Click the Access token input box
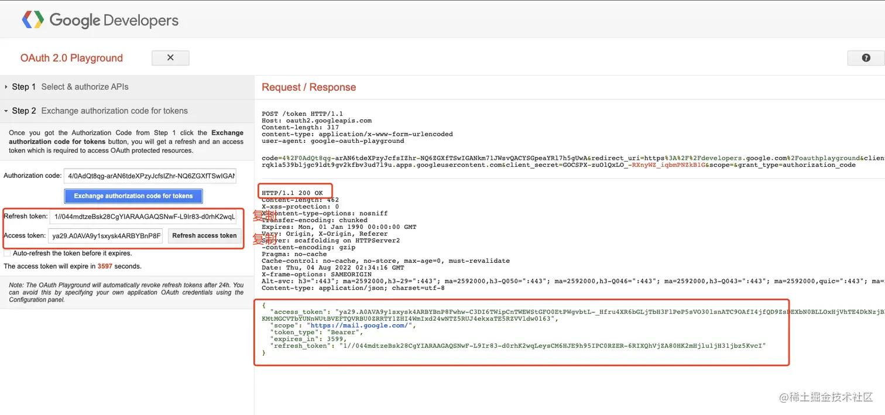 105,235
